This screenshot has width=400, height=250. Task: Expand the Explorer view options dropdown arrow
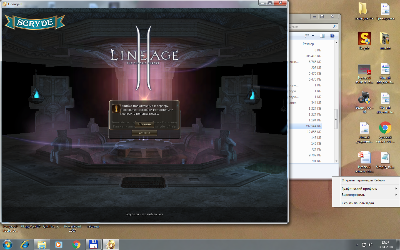[313, 36]
